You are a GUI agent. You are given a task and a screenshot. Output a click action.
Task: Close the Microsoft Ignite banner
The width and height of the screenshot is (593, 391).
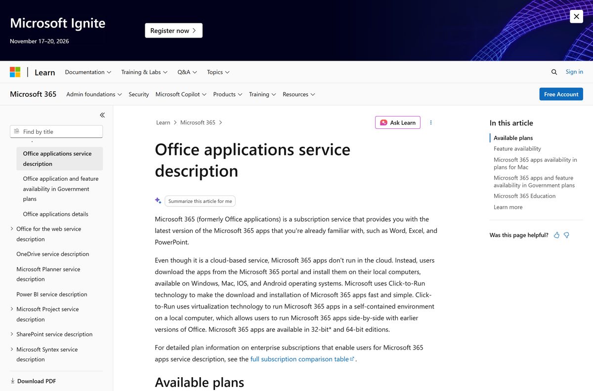pyautogui.click(x=576, y=16)
